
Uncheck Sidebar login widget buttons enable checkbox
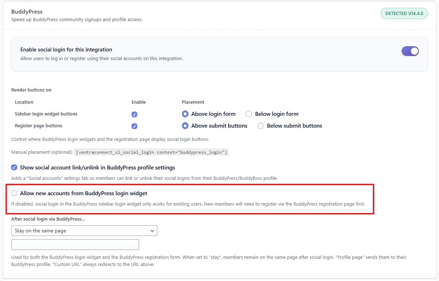coord(134,114)
